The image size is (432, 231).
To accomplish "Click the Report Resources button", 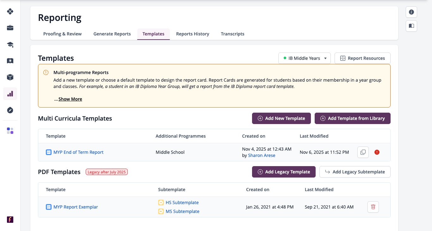I will coord(362,58).
